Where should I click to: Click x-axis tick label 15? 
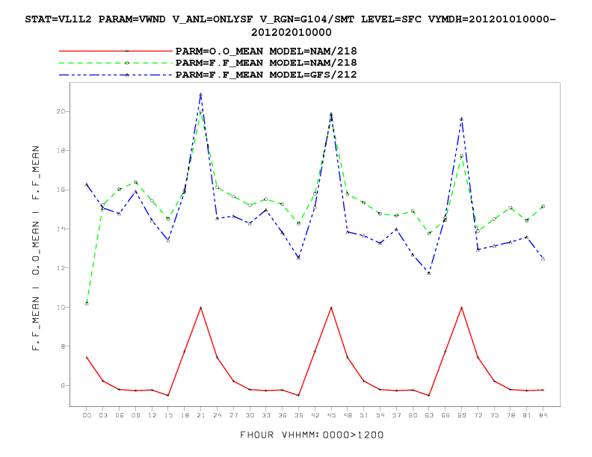168,415
